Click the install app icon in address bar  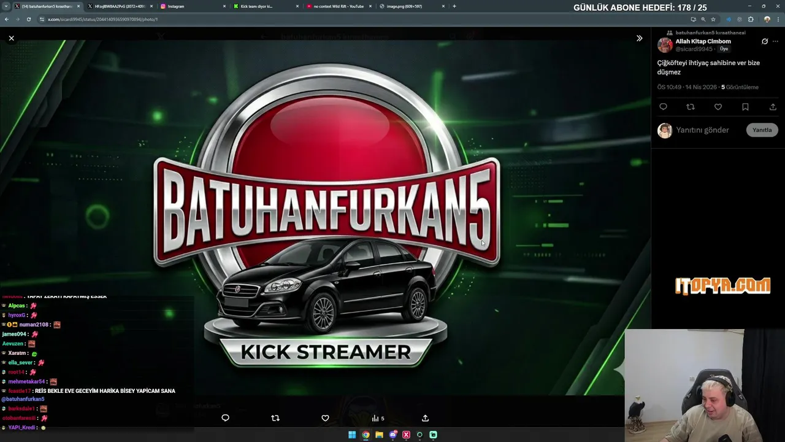[x=693, y=19]
